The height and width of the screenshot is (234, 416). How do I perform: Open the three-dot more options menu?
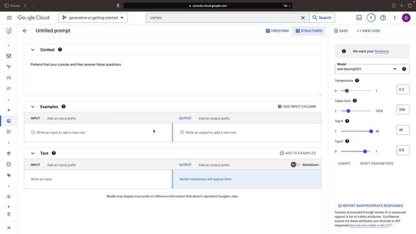point(395,18)
